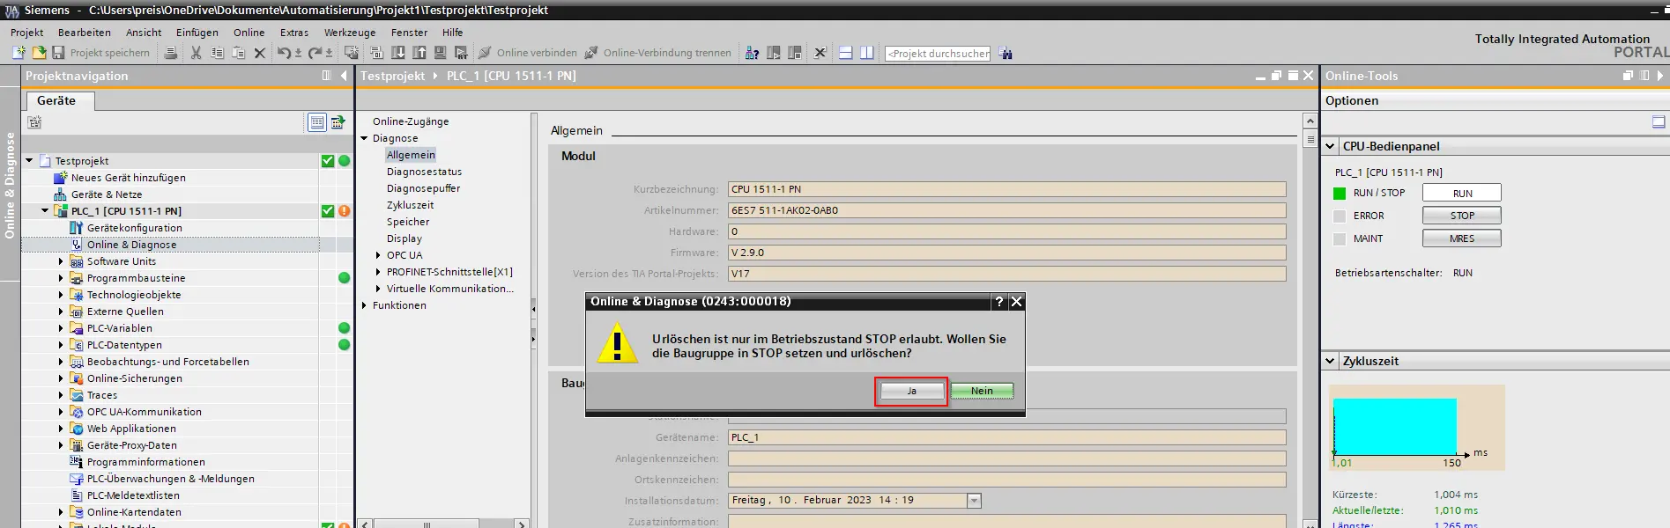Select Online-Zugänge entry
The height and width of the screenshot is (528, 1670).
pos(411,121)
